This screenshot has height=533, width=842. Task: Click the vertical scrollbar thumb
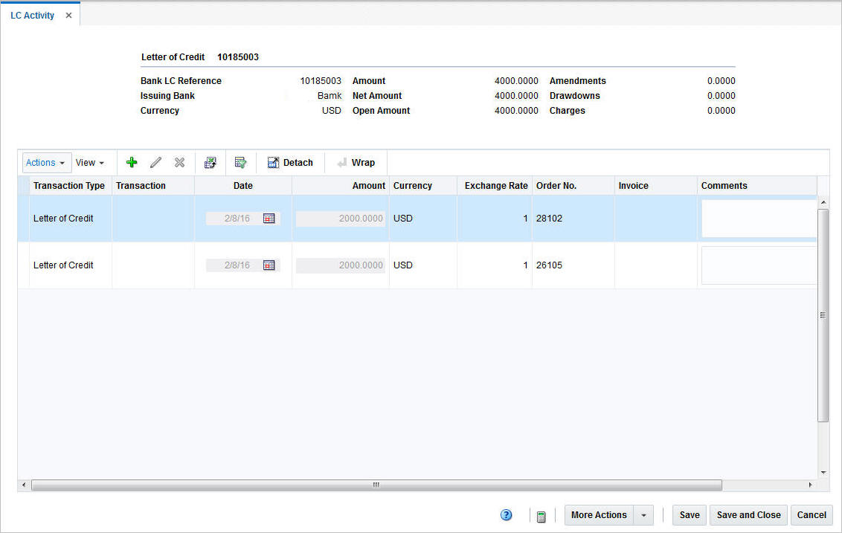[823, 315]
